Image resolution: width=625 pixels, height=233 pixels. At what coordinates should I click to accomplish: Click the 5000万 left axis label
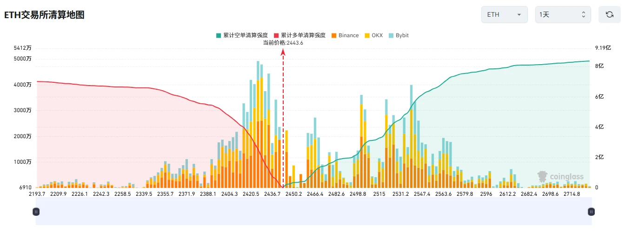pyautogui.click(x=23, y=59)
